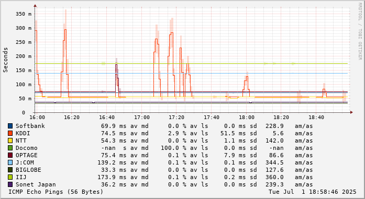Image resolution: width=365 pixels, height=199 pixels.
Task: Click the red arrowhead atop the y-axis
Action: 35,5
